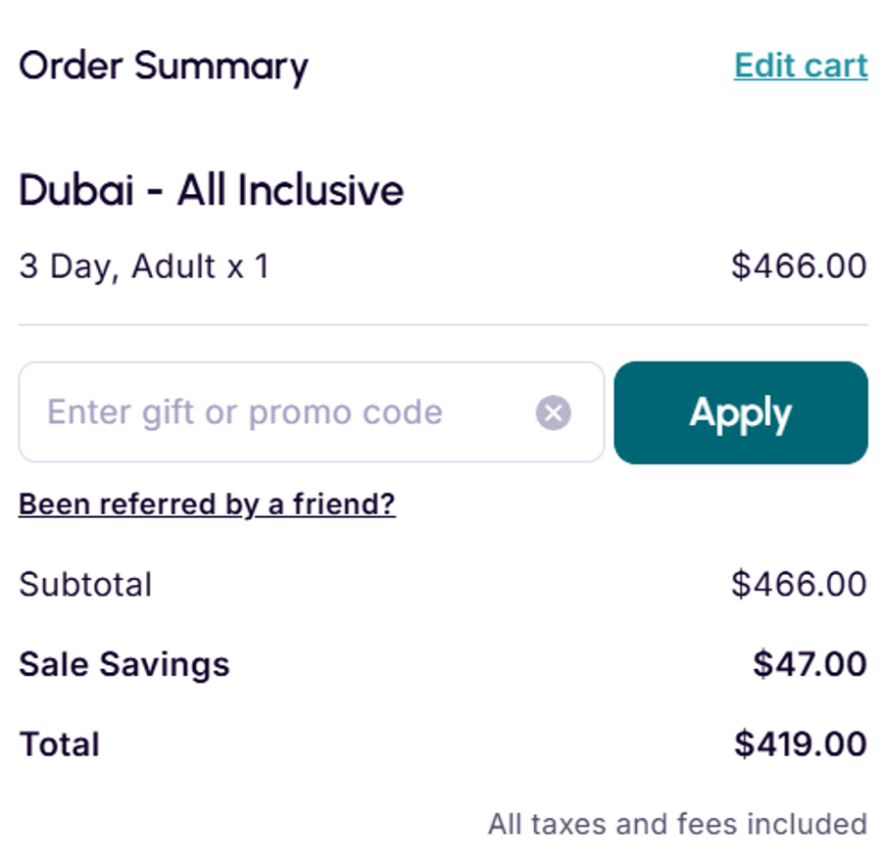Click the bold Total label
Image resolution: width=882 pixels, height=862 pixels.
59,744
